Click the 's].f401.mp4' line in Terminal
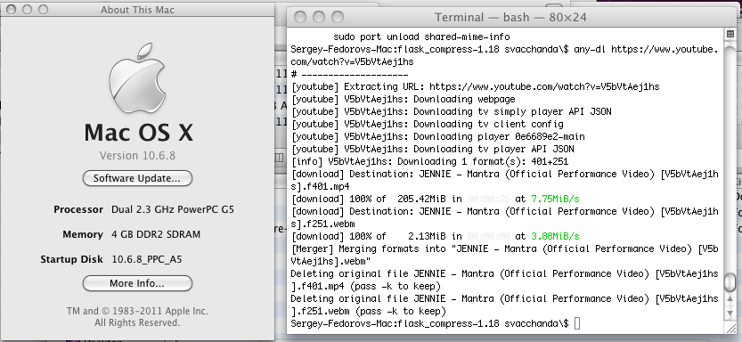This screenshot has height=342, width=742. (320, 186)
